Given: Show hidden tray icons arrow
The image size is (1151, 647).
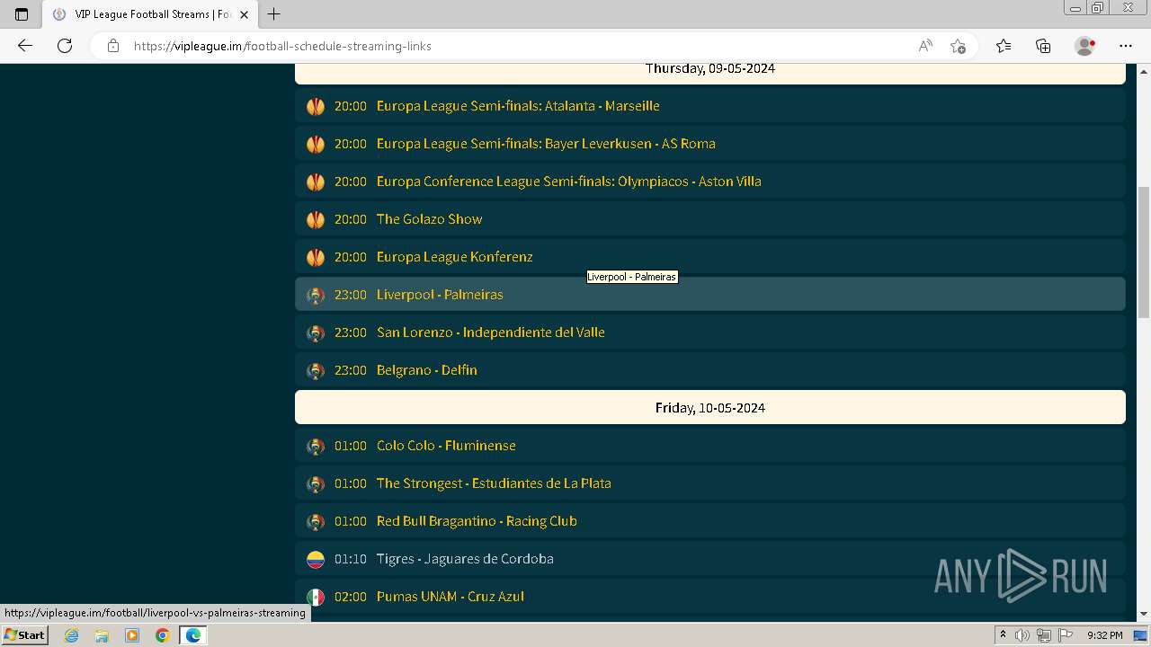Looking at the screenshot, I should pos(1003,635).
